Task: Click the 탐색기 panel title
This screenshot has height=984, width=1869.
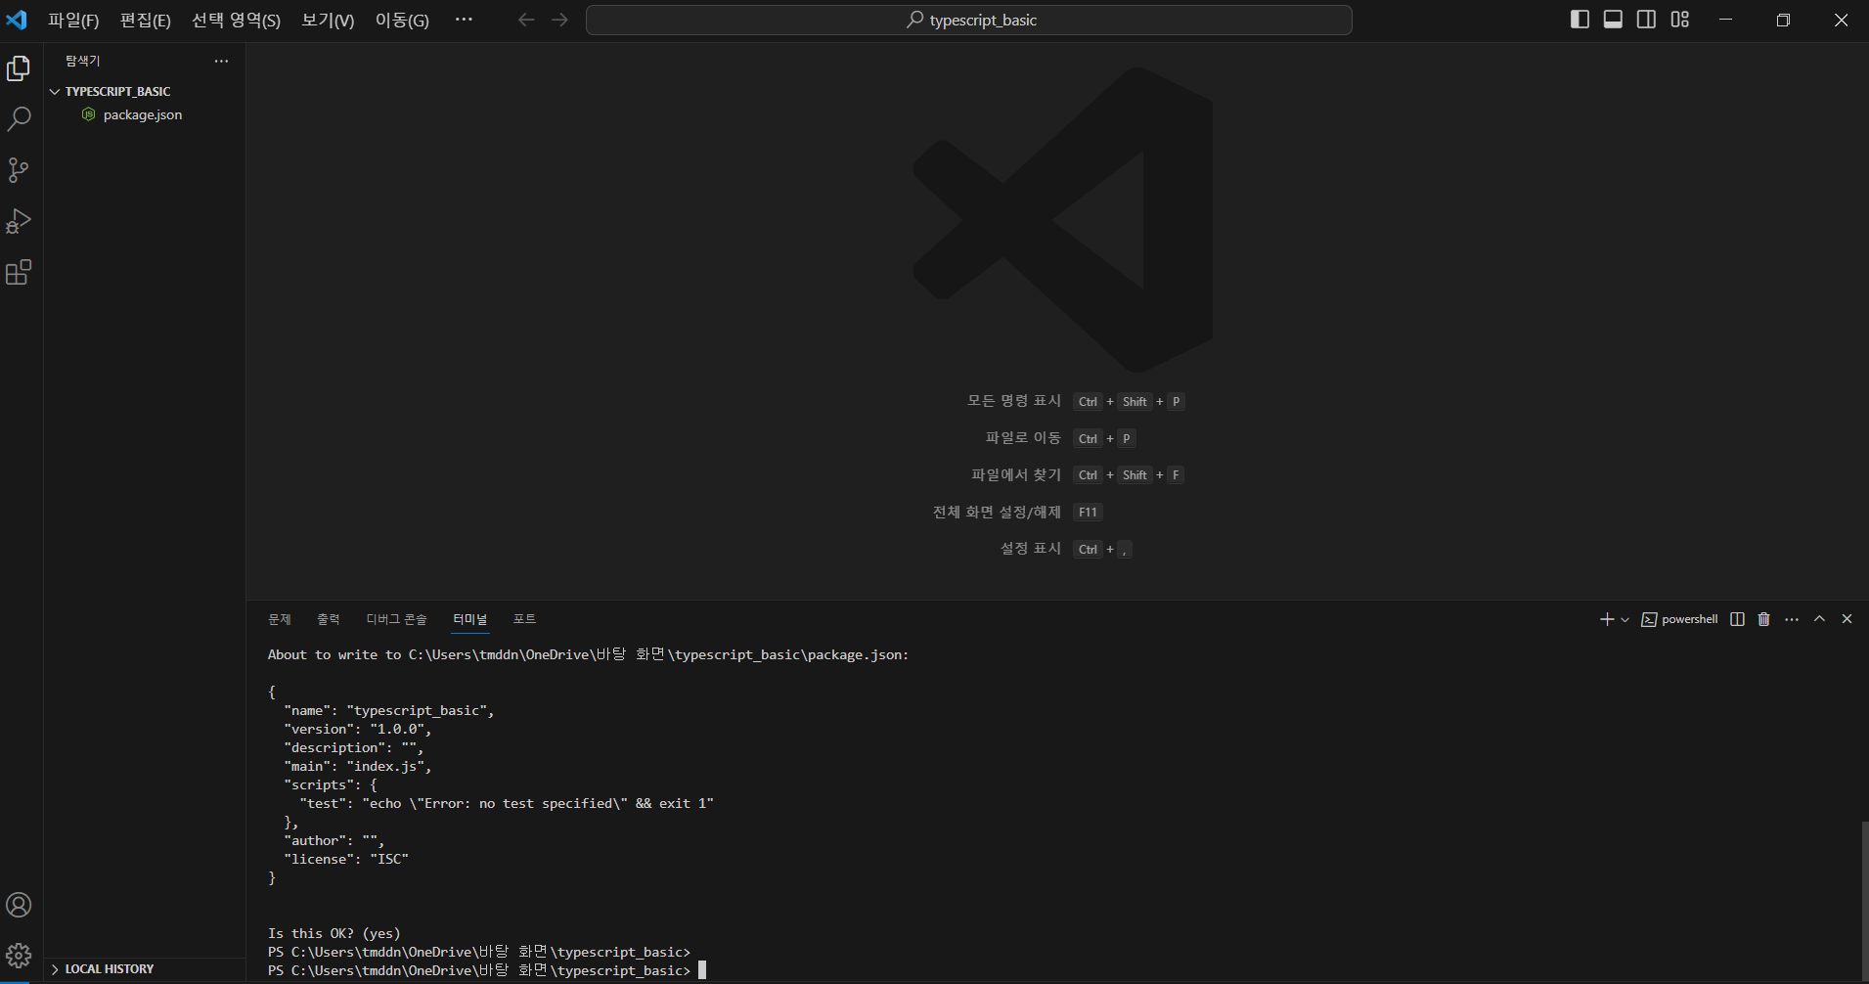Action: coord(83,61)
